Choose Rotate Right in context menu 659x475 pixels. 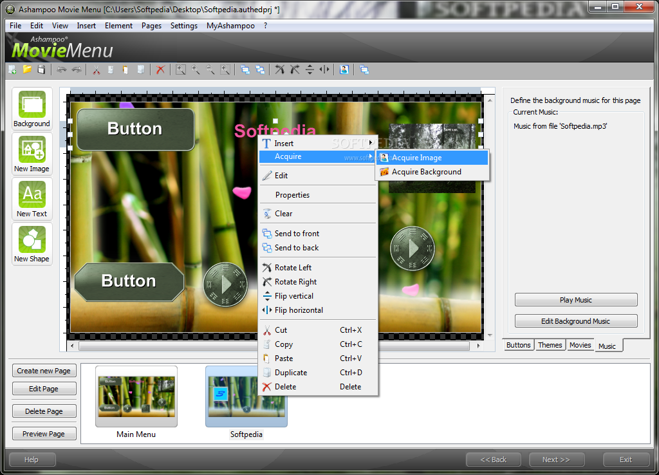point(318,282)
